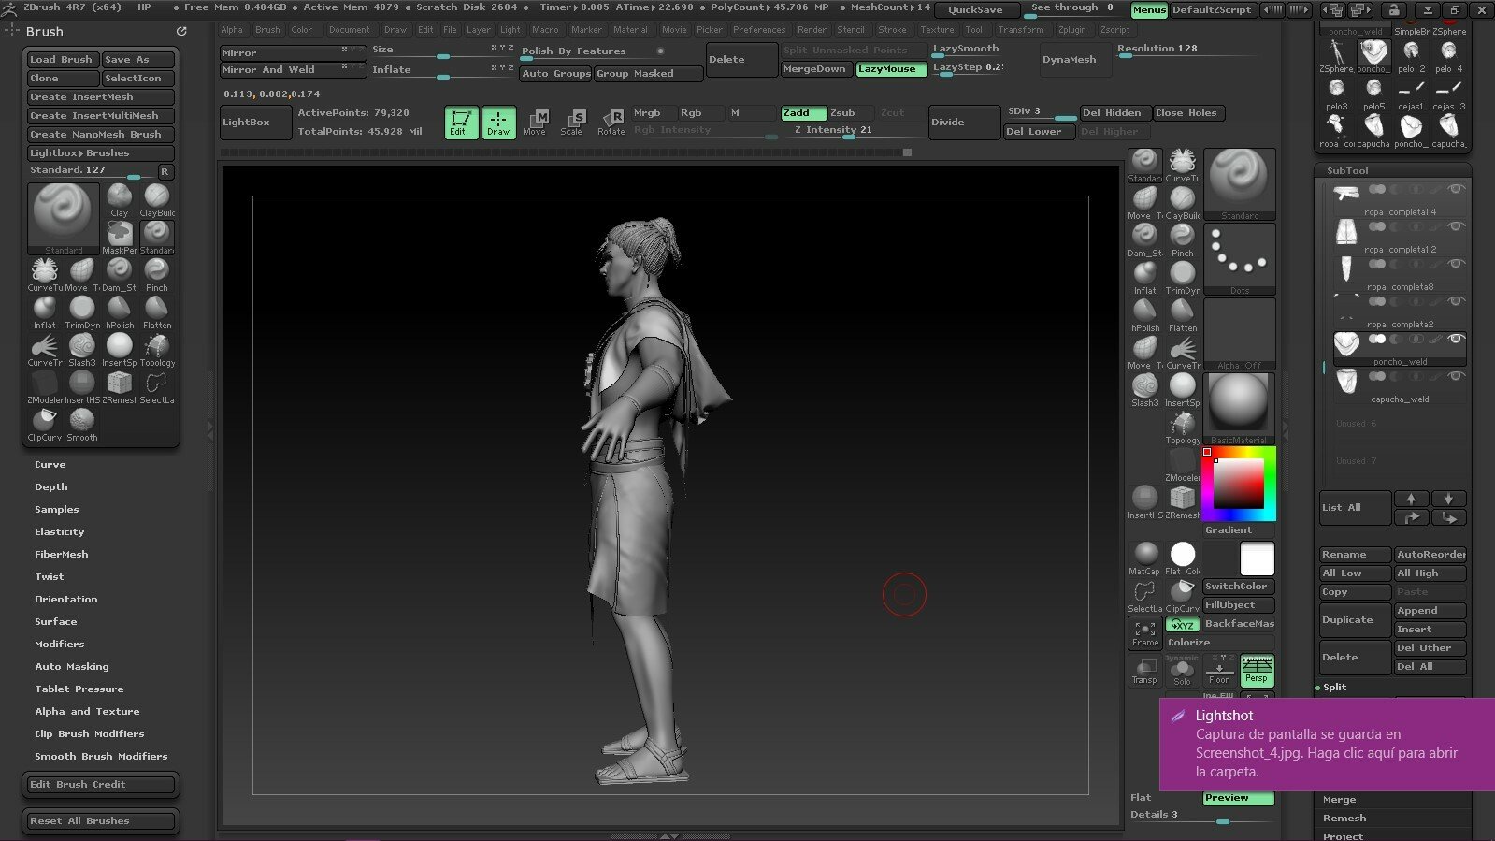Open the Transform menu

(1020, 30)
